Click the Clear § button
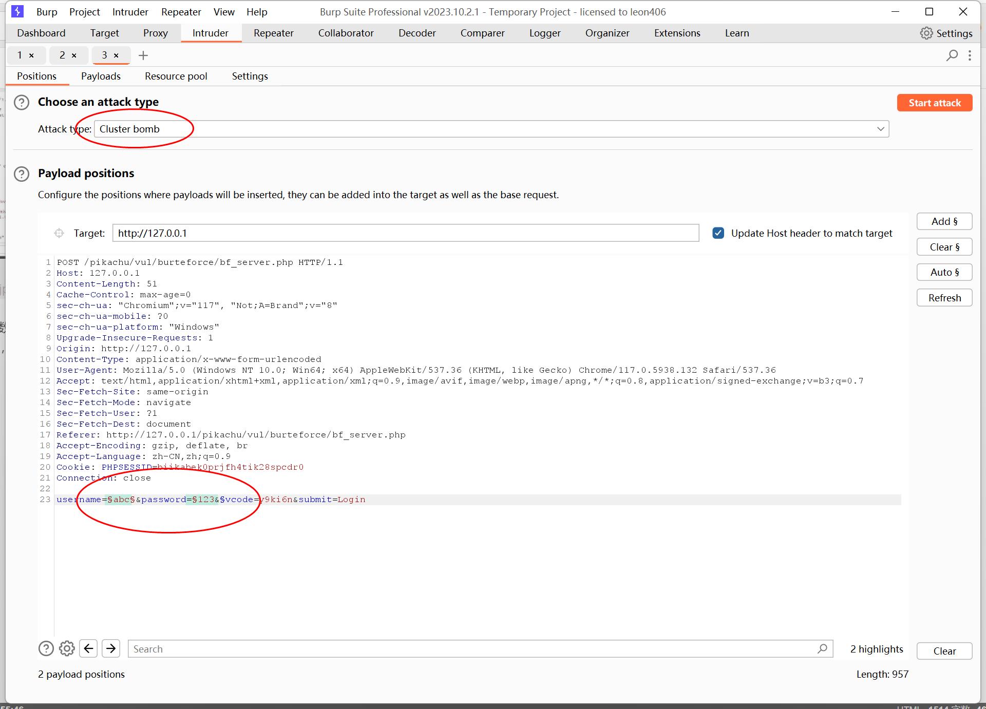The width and height of the screenshot is (986, 709). [944, 247]
